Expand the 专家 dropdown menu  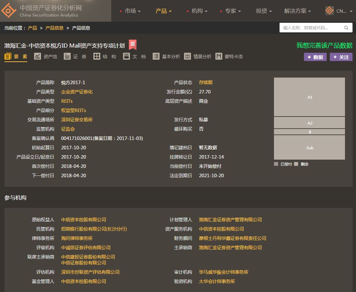[x=233, y=11]
